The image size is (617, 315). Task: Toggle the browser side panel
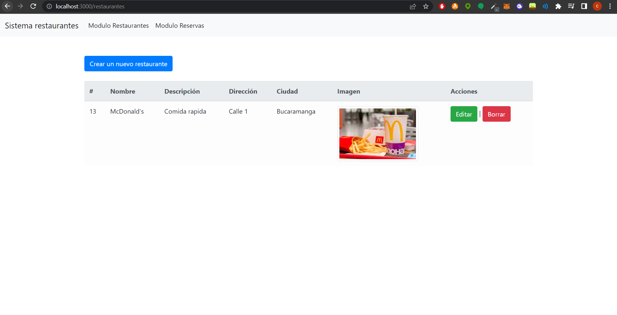click(584, 6)
